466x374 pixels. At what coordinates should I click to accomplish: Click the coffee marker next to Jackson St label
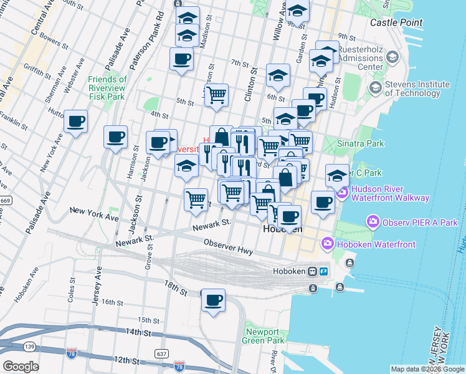click(158, 145)
